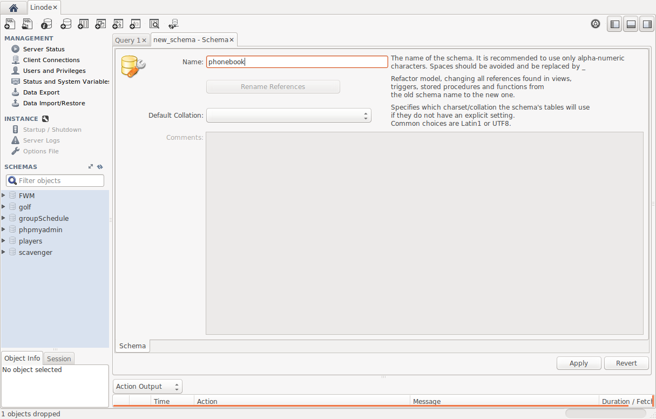Toggle the right sidebar panel visibility
This screenshot has width=656, height=419.
[646, 24]
